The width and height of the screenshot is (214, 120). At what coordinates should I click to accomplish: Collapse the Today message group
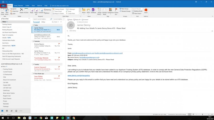click(33, 25)
